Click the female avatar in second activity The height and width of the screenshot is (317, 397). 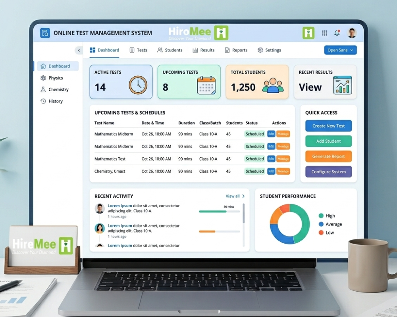100,229
